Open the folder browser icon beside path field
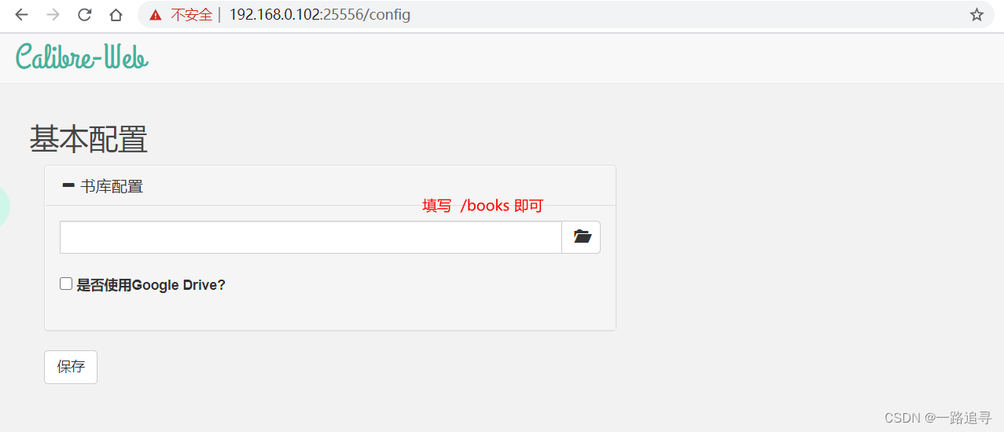Viewport: 1004px width, 432px height. click(x=582, y=237)
